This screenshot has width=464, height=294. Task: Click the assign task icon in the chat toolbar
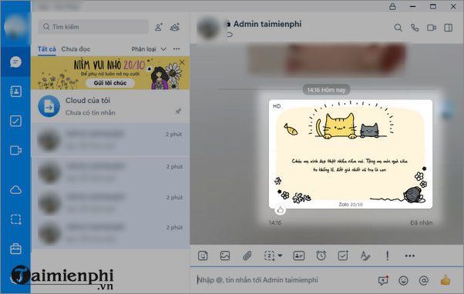click(x=343, y=256)
